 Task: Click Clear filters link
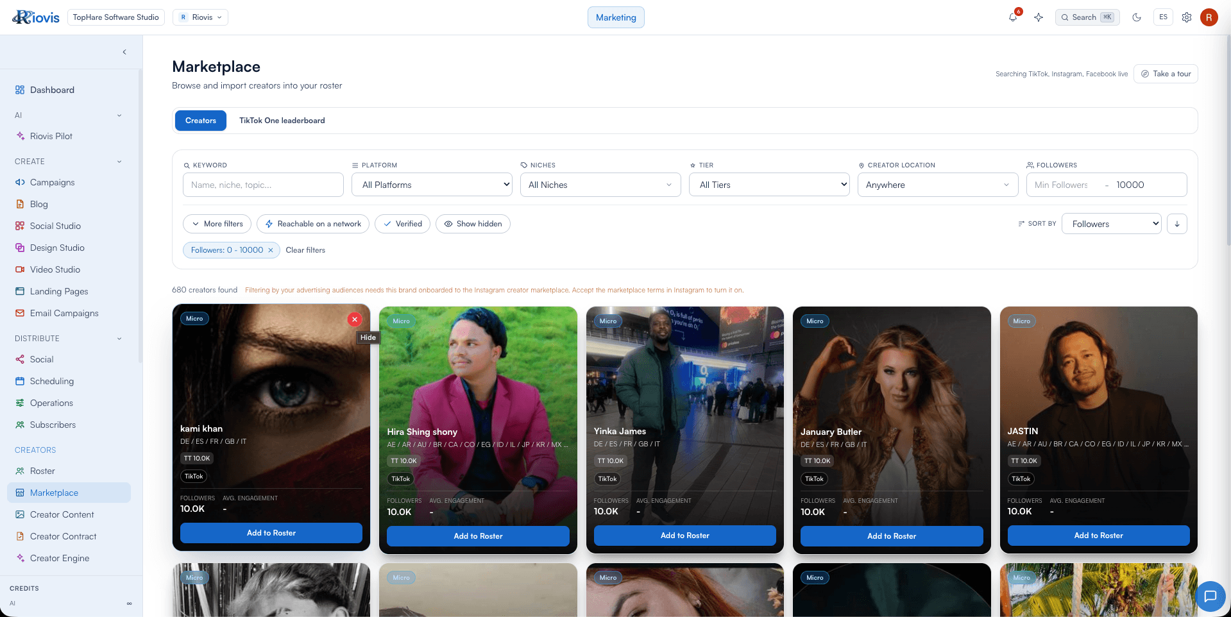pos(305,250)
